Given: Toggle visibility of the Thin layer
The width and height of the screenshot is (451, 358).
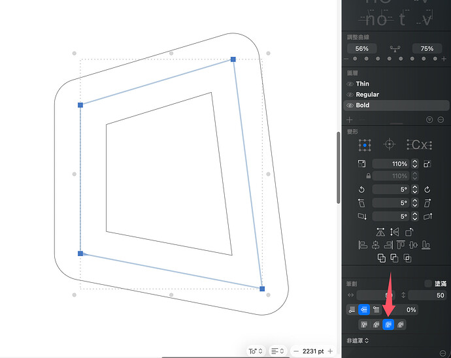Looking at the screenshot, I should tap(350, 84).
